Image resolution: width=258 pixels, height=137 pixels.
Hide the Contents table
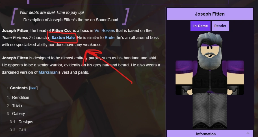[33, 88]
